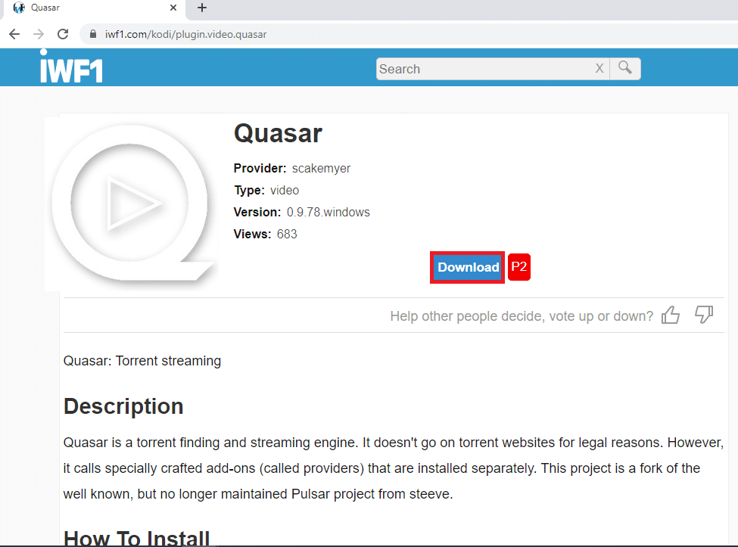Viewport: 738px width, 547px height.
Task: Reload the page with the refresh icon
Action: tap(63, 34)
